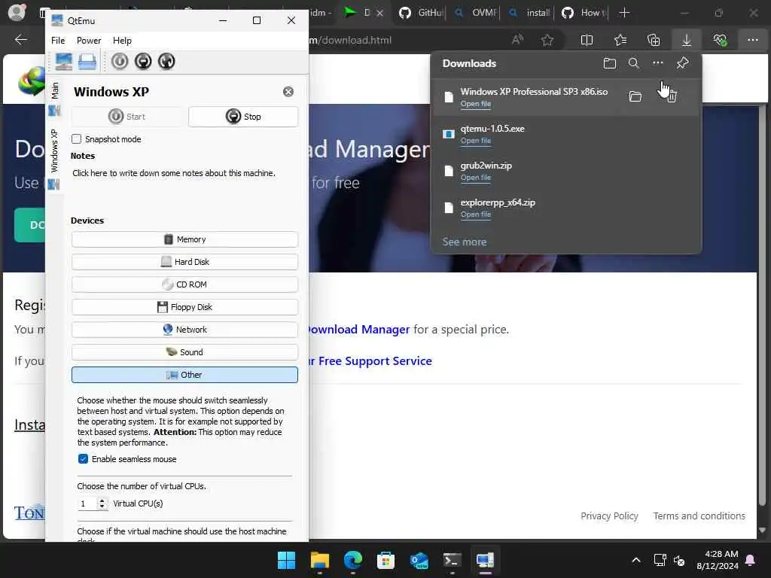Click the browser back arrow
The image size is (771, 578).
point(20,40)
